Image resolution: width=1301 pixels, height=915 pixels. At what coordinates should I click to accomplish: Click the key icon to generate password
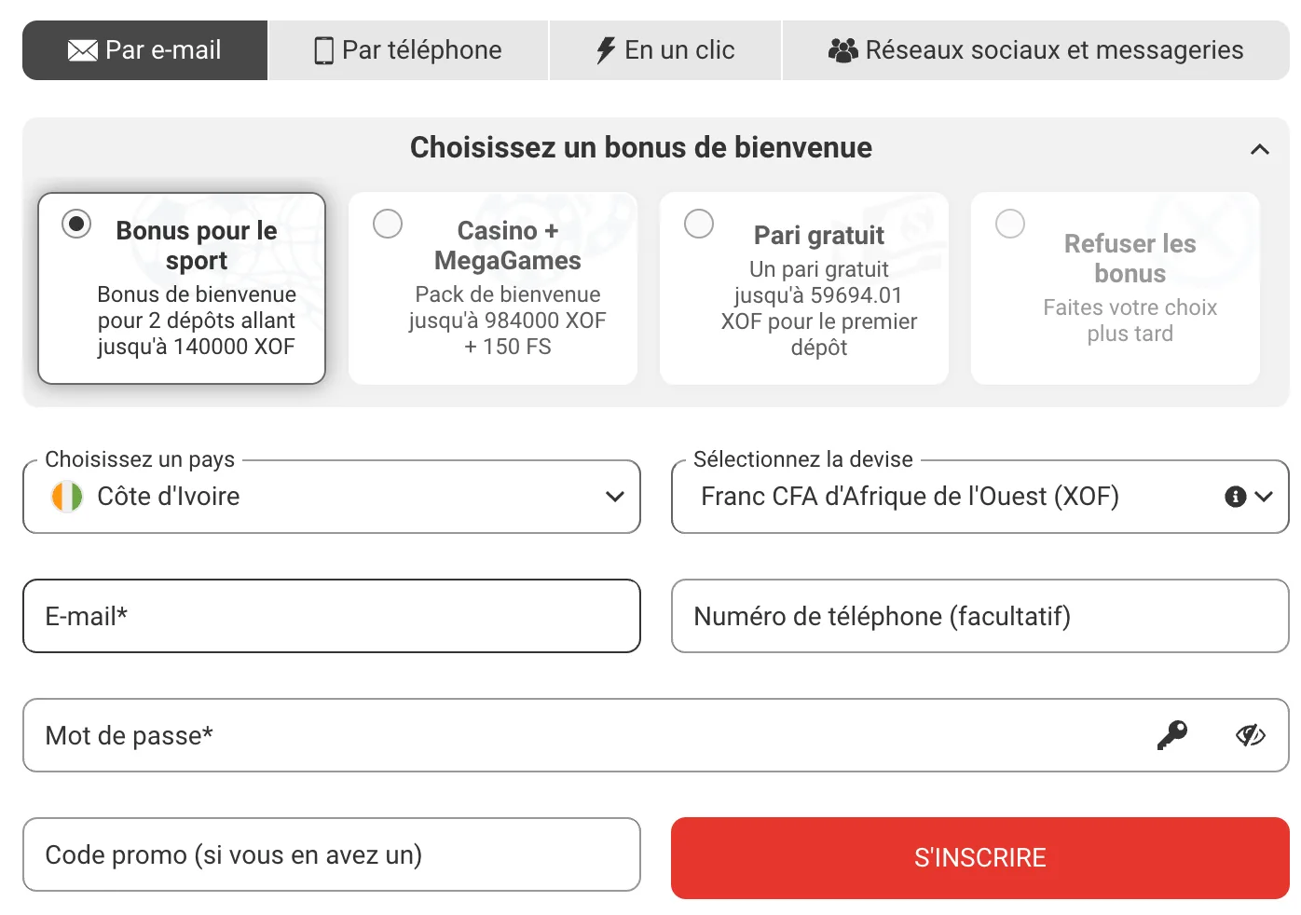[1172, 735]
